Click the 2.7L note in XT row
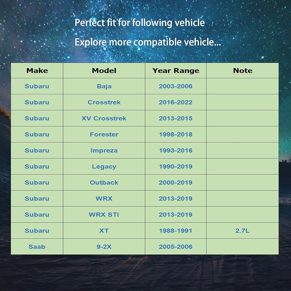291x291 pixels. (x=242, y=231)
